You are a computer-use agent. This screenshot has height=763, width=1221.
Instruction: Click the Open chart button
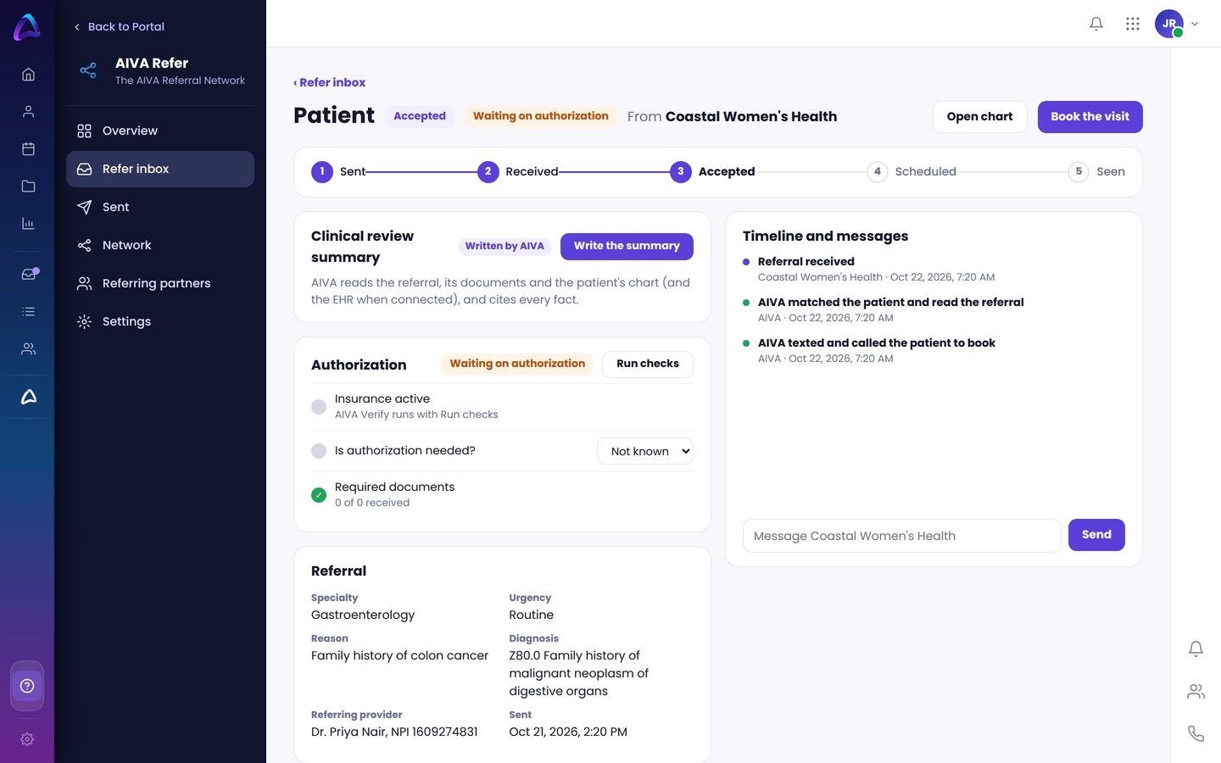click(x=979, y=117)
